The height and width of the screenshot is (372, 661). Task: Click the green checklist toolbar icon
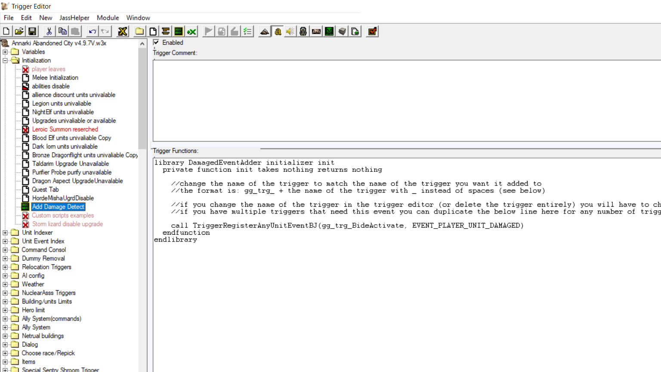click(247, 31)
